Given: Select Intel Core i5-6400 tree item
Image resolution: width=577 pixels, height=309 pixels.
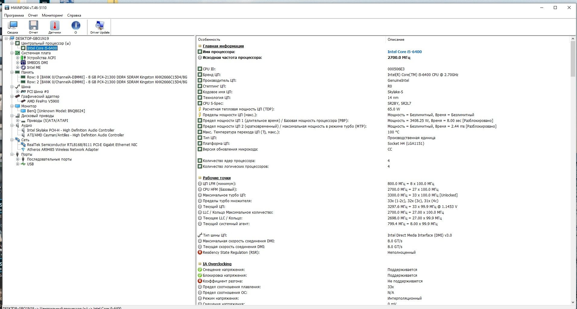Looking at the screenshot, I should point(42,48).
